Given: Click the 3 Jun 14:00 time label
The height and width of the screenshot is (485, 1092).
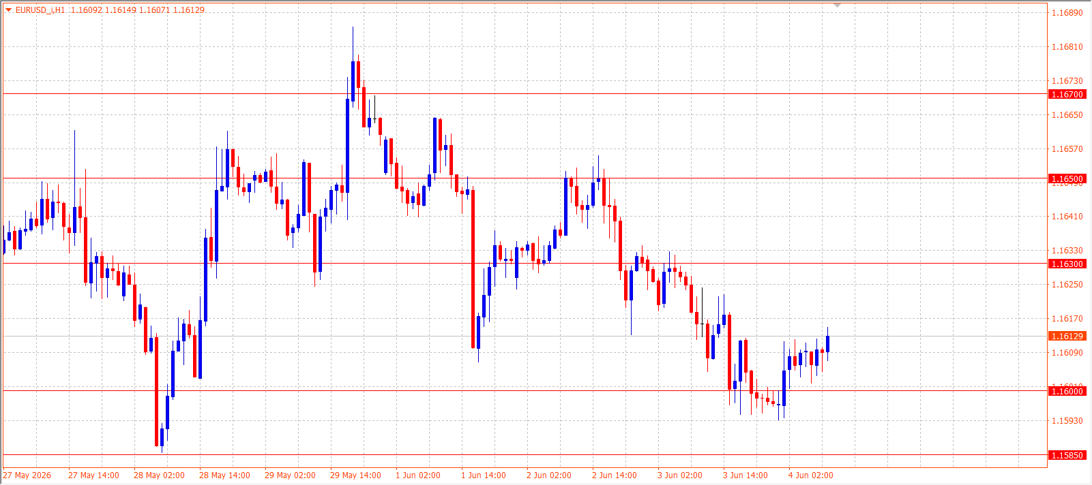Looking at the screenshot, I should [746, 475].
